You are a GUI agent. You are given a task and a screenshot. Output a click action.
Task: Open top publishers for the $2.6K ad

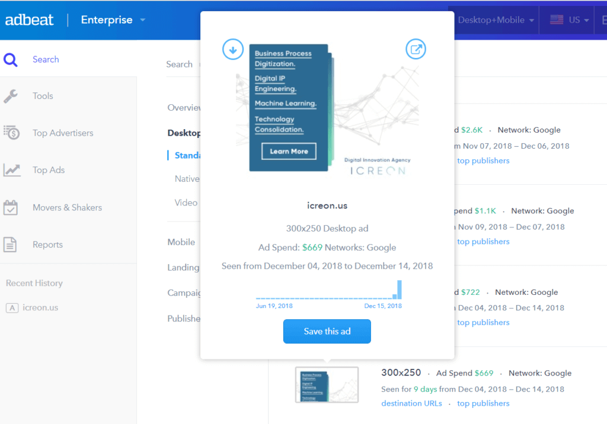[x=483, y=160]
